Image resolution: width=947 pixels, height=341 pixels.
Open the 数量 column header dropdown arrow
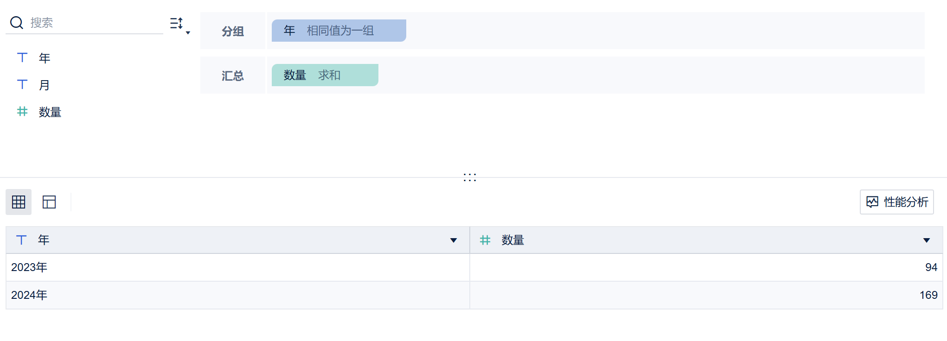pos(927,240)
